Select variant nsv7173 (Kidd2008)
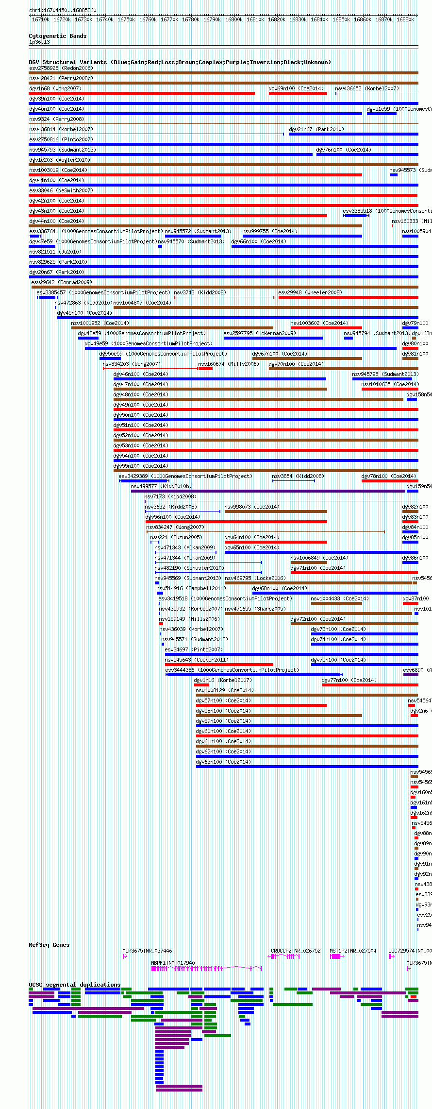 (170, 496)
